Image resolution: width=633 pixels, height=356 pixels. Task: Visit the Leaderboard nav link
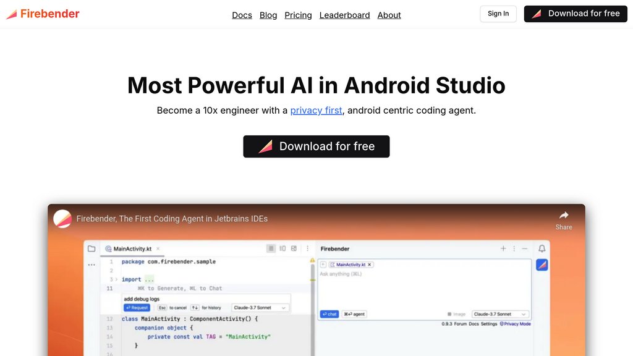(345, 15)
